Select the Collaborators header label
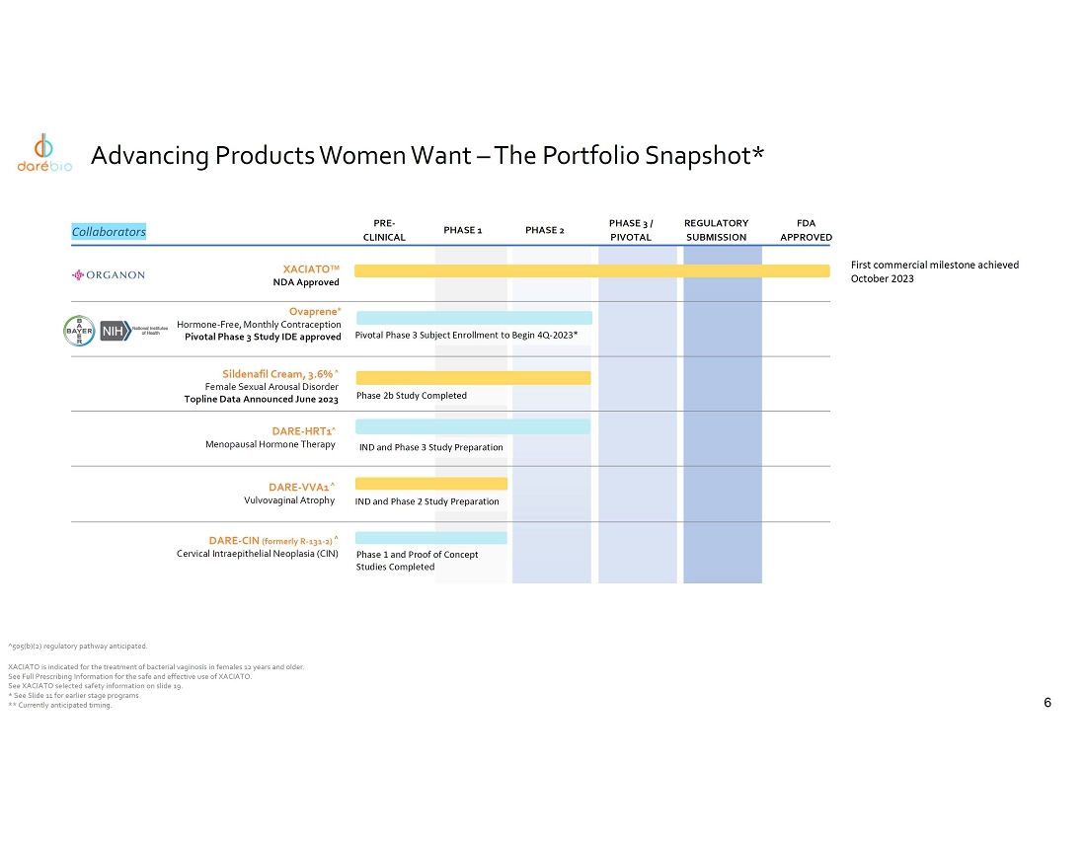The width and height of the screenshot is (1086, 841). point(109,232)
